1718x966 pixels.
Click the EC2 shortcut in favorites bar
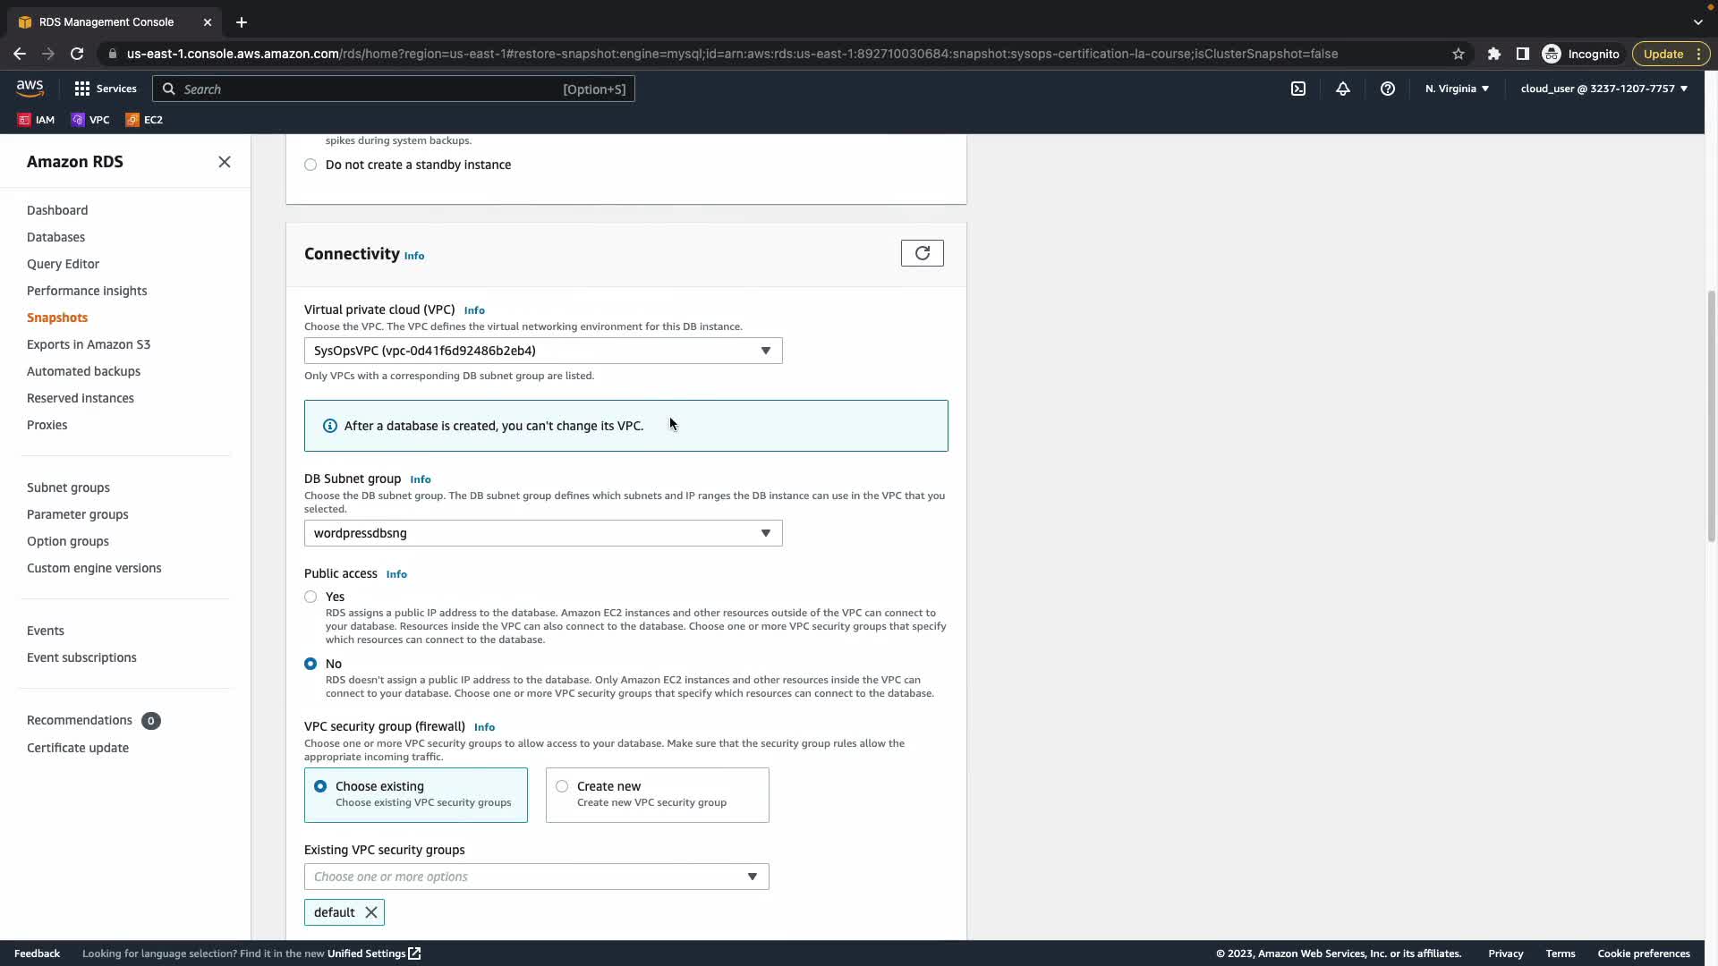click(x=144, y=120)
